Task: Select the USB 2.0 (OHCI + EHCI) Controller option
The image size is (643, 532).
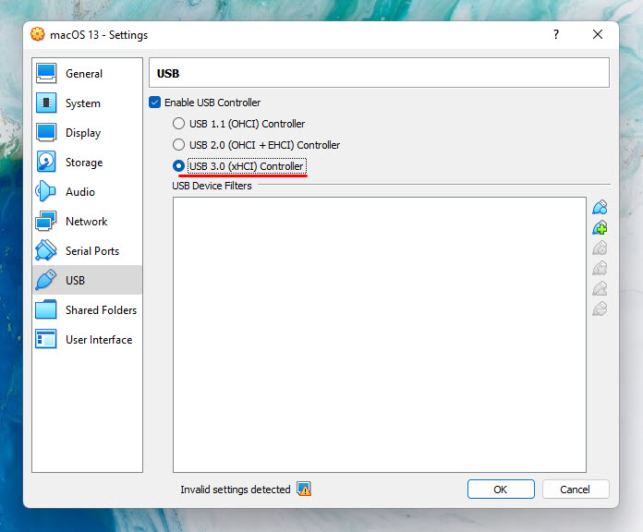Action: pyautogui.click(x=179, y=145)
